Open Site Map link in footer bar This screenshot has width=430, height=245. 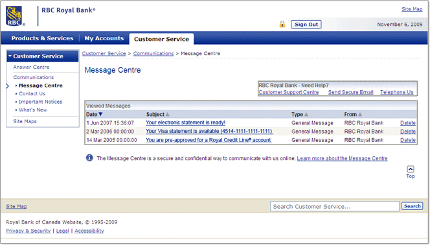(x=16, y=206)
